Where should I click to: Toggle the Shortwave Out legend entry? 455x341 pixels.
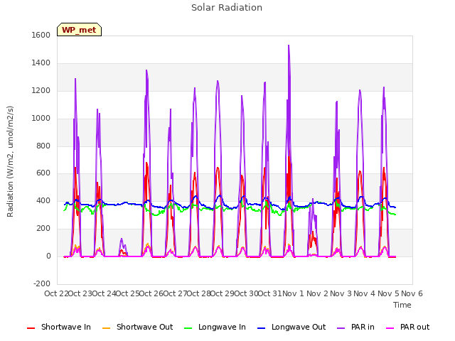[x=138, y=327]
